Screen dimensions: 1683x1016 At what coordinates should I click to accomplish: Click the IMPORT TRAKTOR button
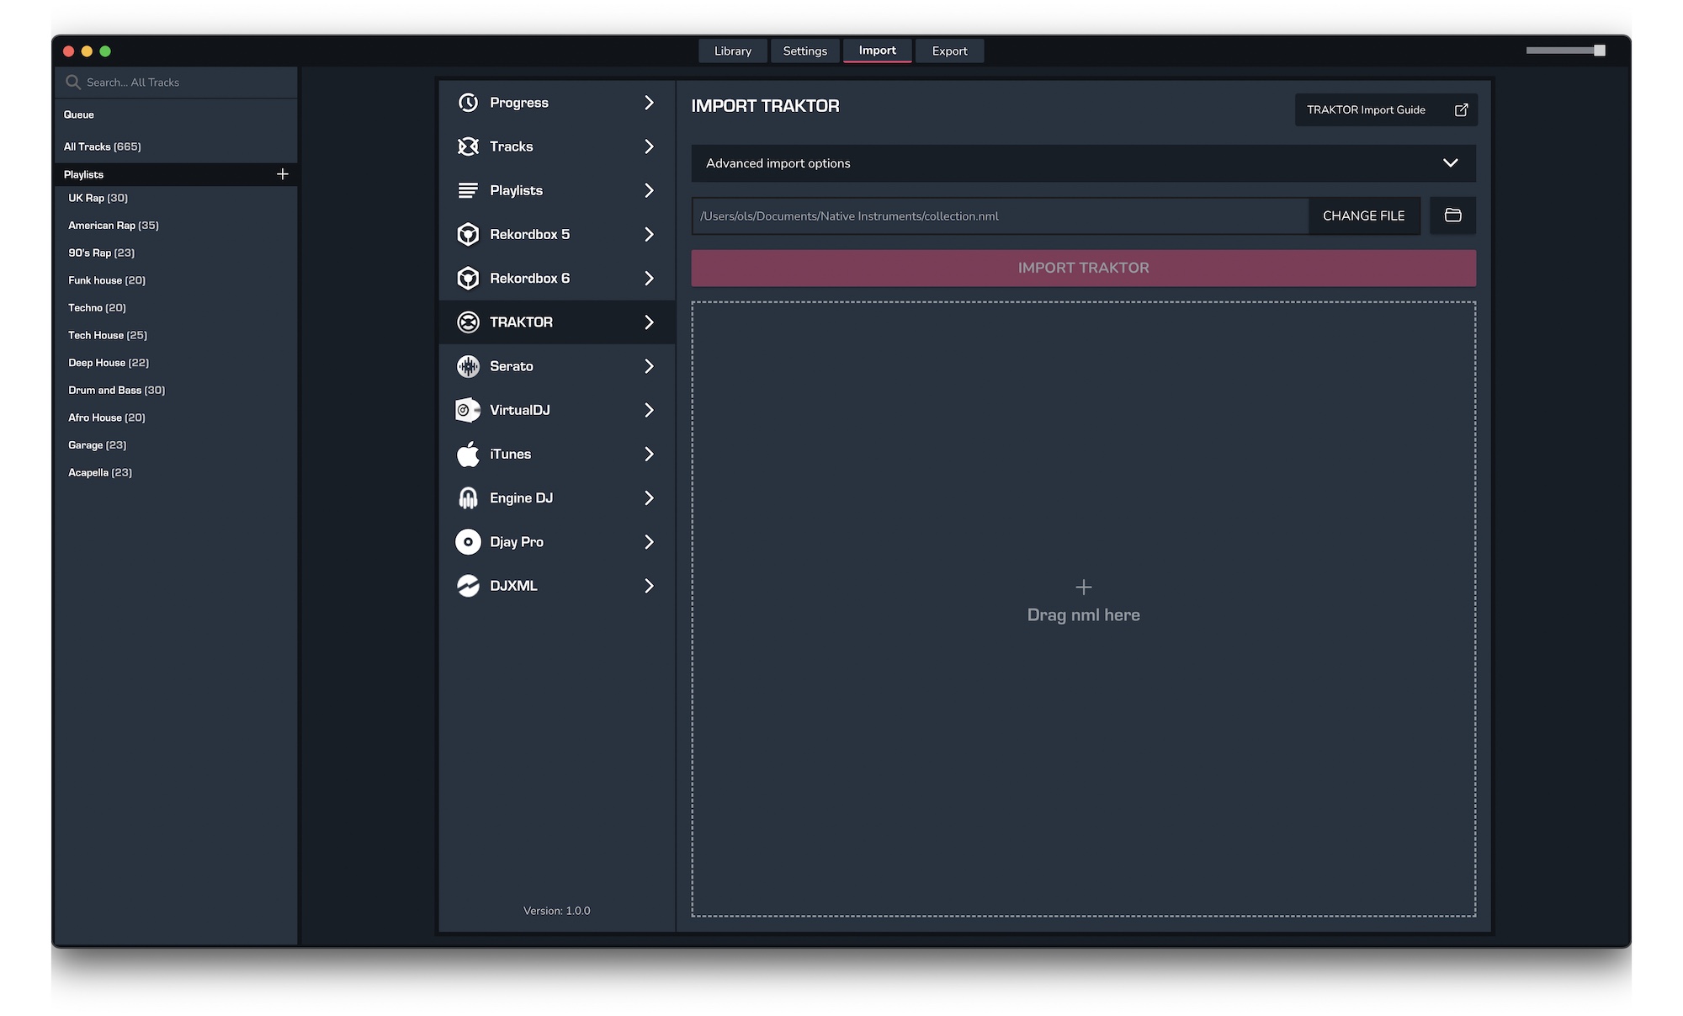pyautogui.click(x=1084, y=268)
